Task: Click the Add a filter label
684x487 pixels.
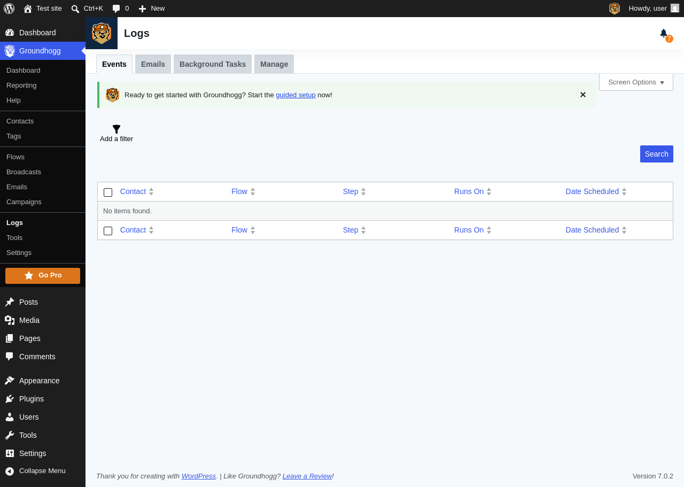Action: 116,139
